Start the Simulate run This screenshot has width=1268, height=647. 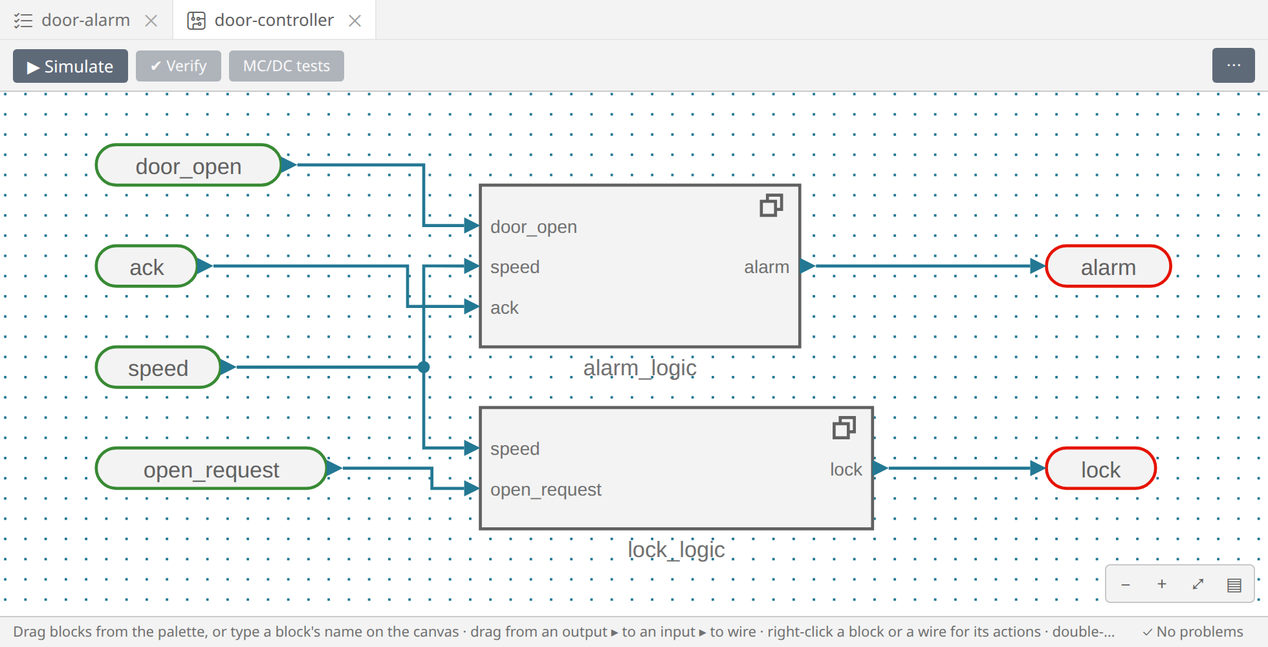[x=71, y=66]
